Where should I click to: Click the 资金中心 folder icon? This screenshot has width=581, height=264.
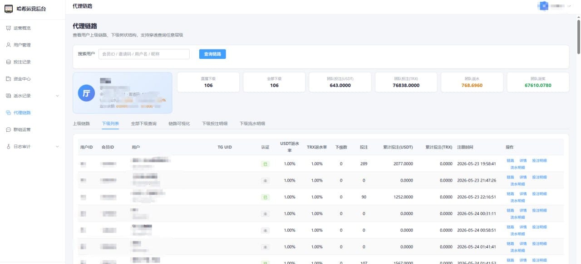[x=8, y=79]
